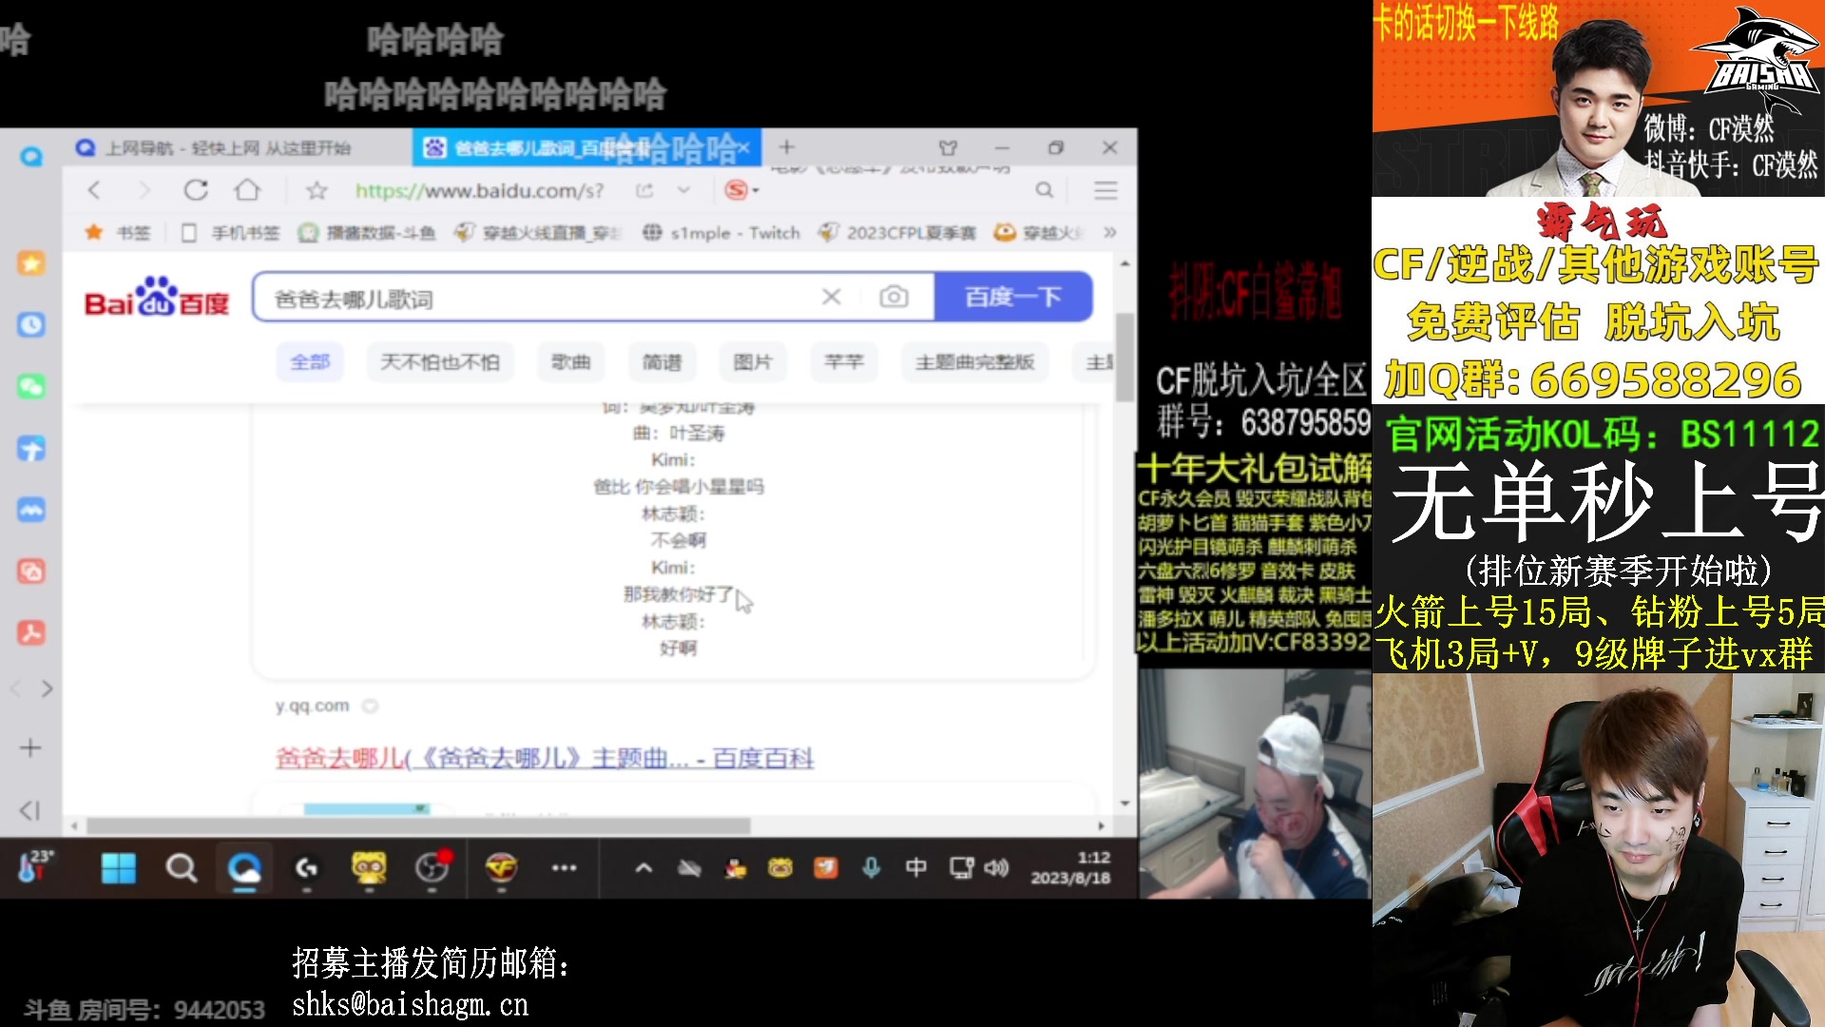Add a sidebar app with the plus icon
This screenshot has height=1027, width=1825.
pyautogui.click(x=30, y=748)
